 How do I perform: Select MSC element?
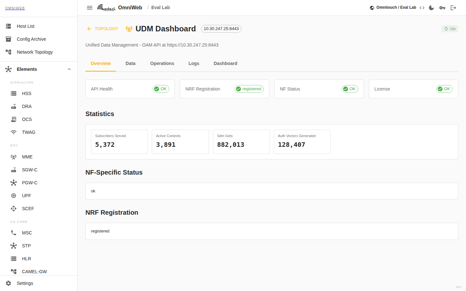coord(39,233)
